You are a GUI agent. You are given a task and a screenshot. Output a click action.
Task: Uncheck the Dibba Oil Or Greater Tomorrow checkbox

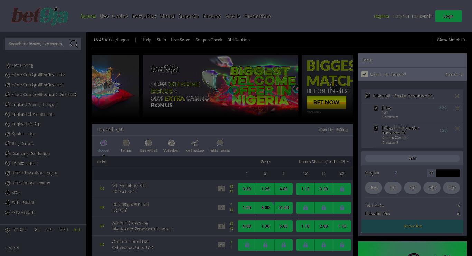(376, 128)
